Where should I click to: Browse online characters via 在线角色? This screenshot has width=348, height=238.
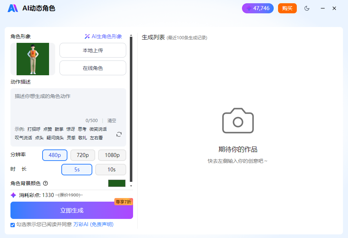click(x=92, y=67)
